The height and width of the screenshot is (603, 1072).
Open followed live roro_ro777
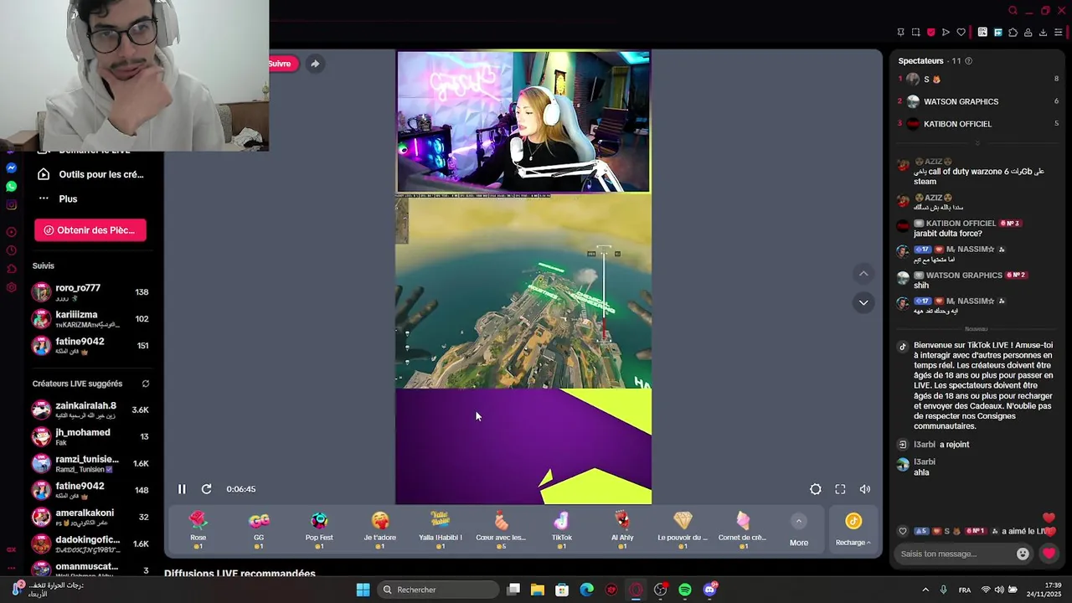click(90, 292)
